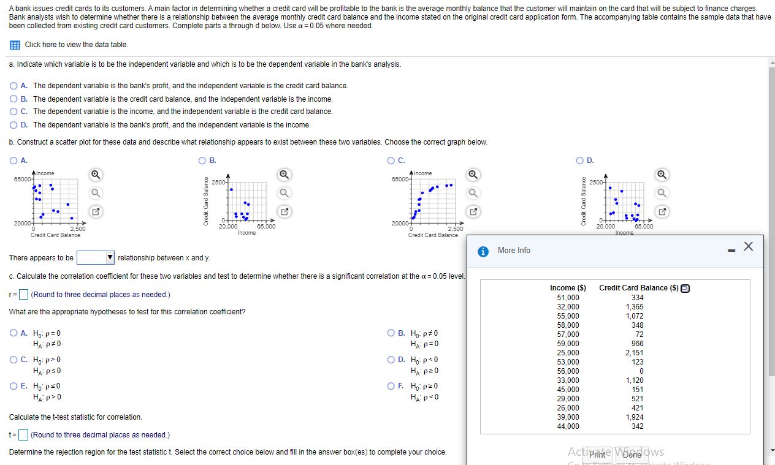The height and width of the screenshot is (465, 775).
Task: Click Done to close the data table
Action: (x=632, y=455)
